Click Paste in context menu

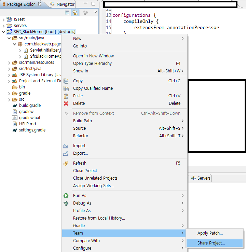click(x=125, y=96)
